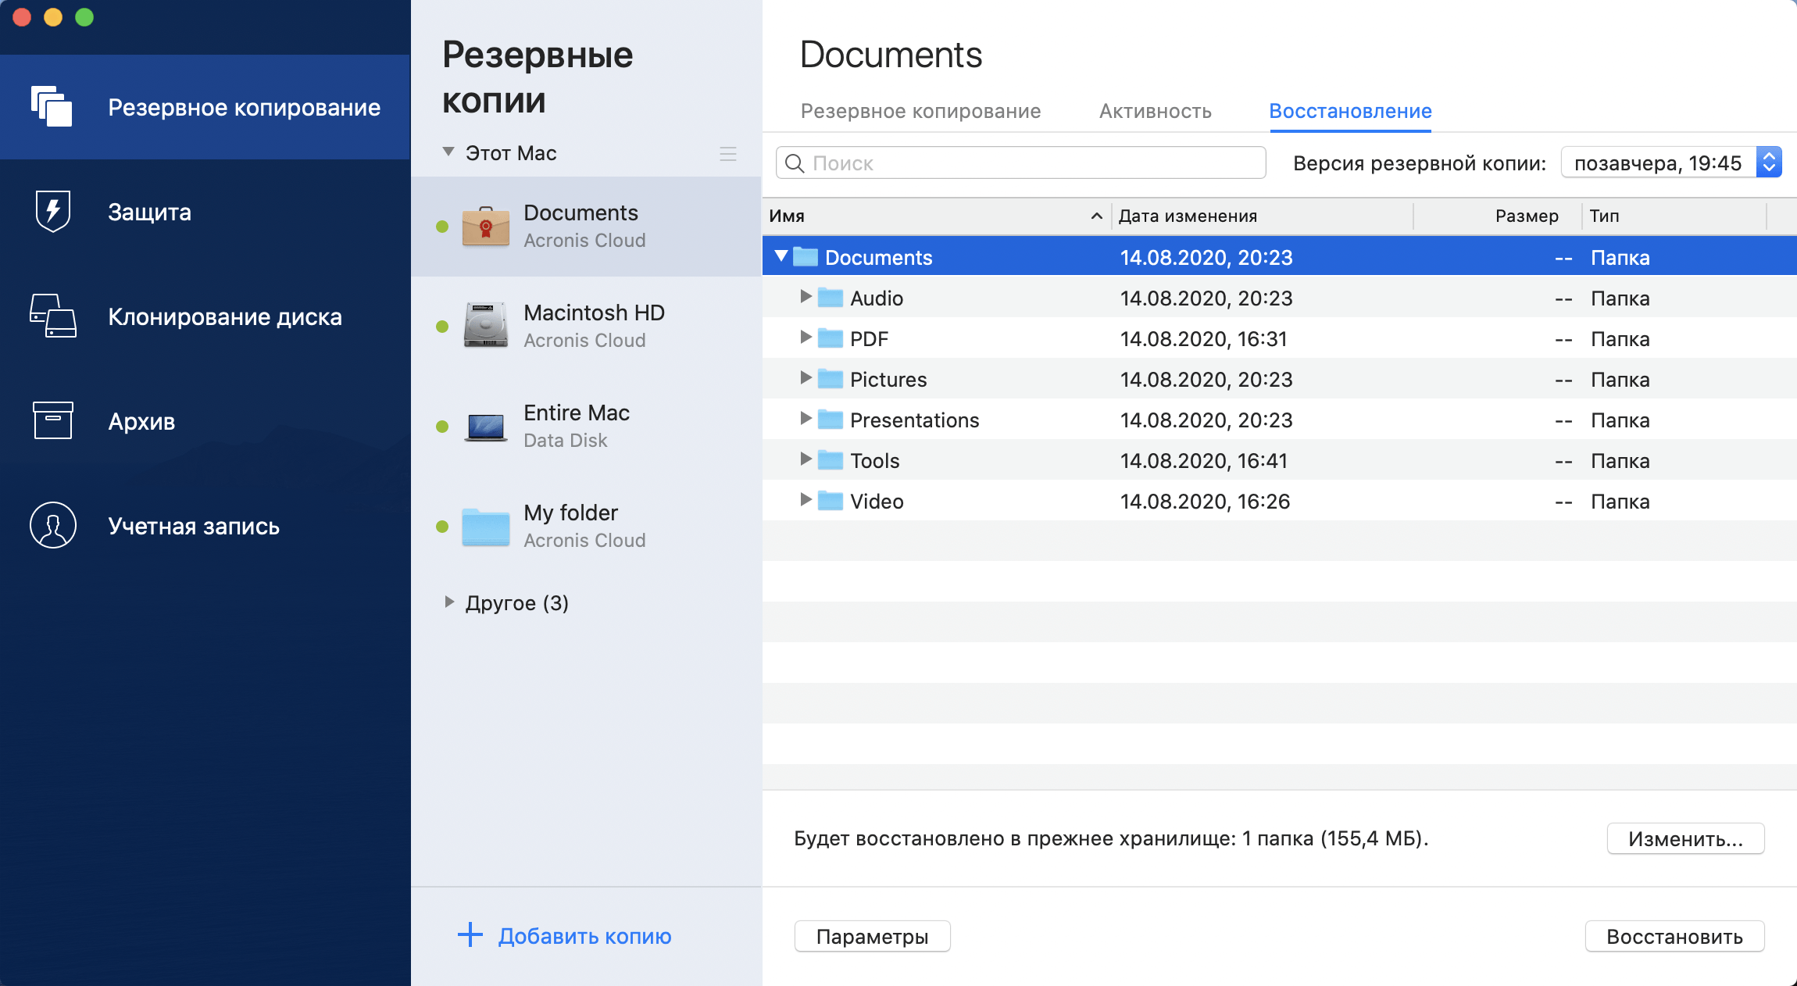Switch to the Резервное копирование tab
The height and width of the screenshot is (986, 1797).
tap(920, 111)
